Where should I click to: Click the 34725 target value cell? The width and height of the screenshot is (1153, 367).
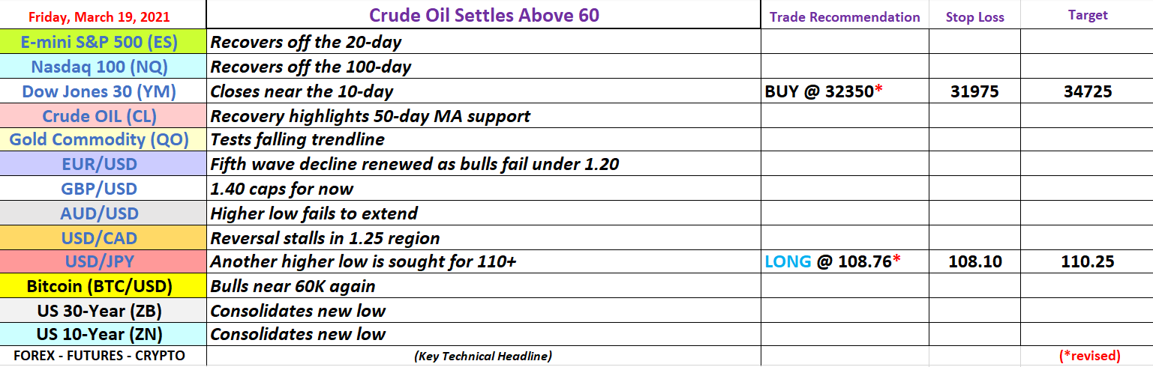(1087, 91)
